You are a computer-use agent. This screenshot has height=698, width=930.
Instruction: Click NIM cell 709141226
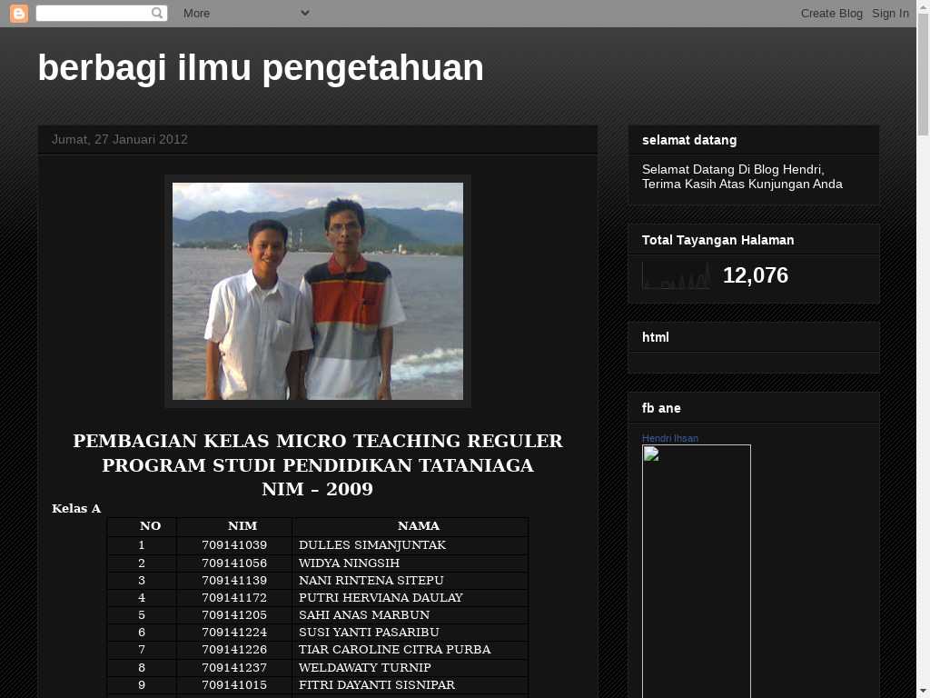coord(234,649)
